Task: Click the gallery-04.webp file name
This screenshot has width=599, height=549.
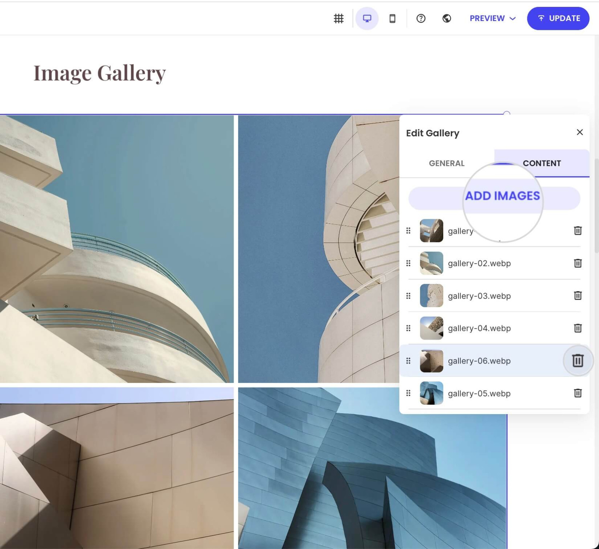Action: 479,328
